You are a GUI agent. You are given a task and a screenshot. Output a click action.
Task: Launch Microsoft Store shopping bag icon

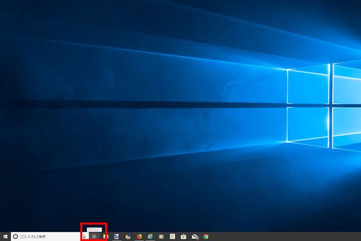click(x=184, y=236)
